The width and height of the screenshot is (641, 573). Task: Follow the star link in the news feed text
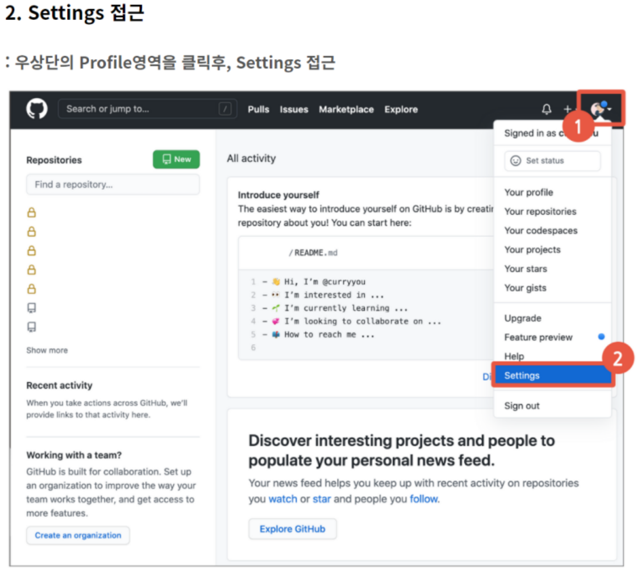click(x=322, y=499)
